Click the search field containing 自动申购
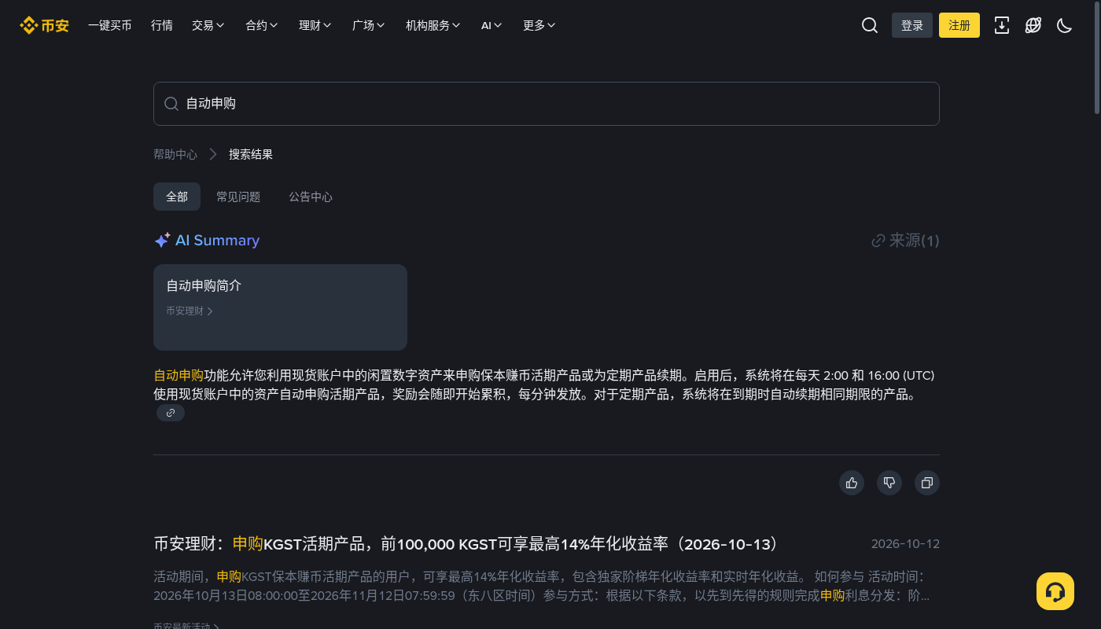 547,104
